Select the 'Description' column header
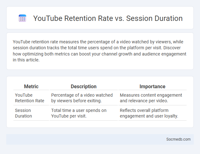This screenshot has height=154, width=200. coord(84,87)
